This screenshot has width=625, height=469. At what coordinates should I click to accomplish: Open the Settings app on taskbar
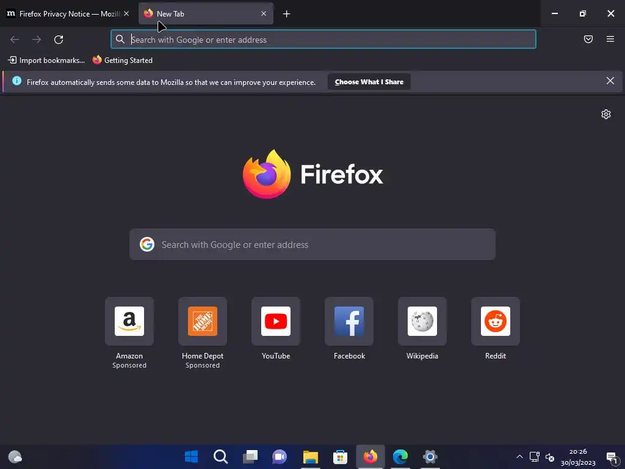430,457
